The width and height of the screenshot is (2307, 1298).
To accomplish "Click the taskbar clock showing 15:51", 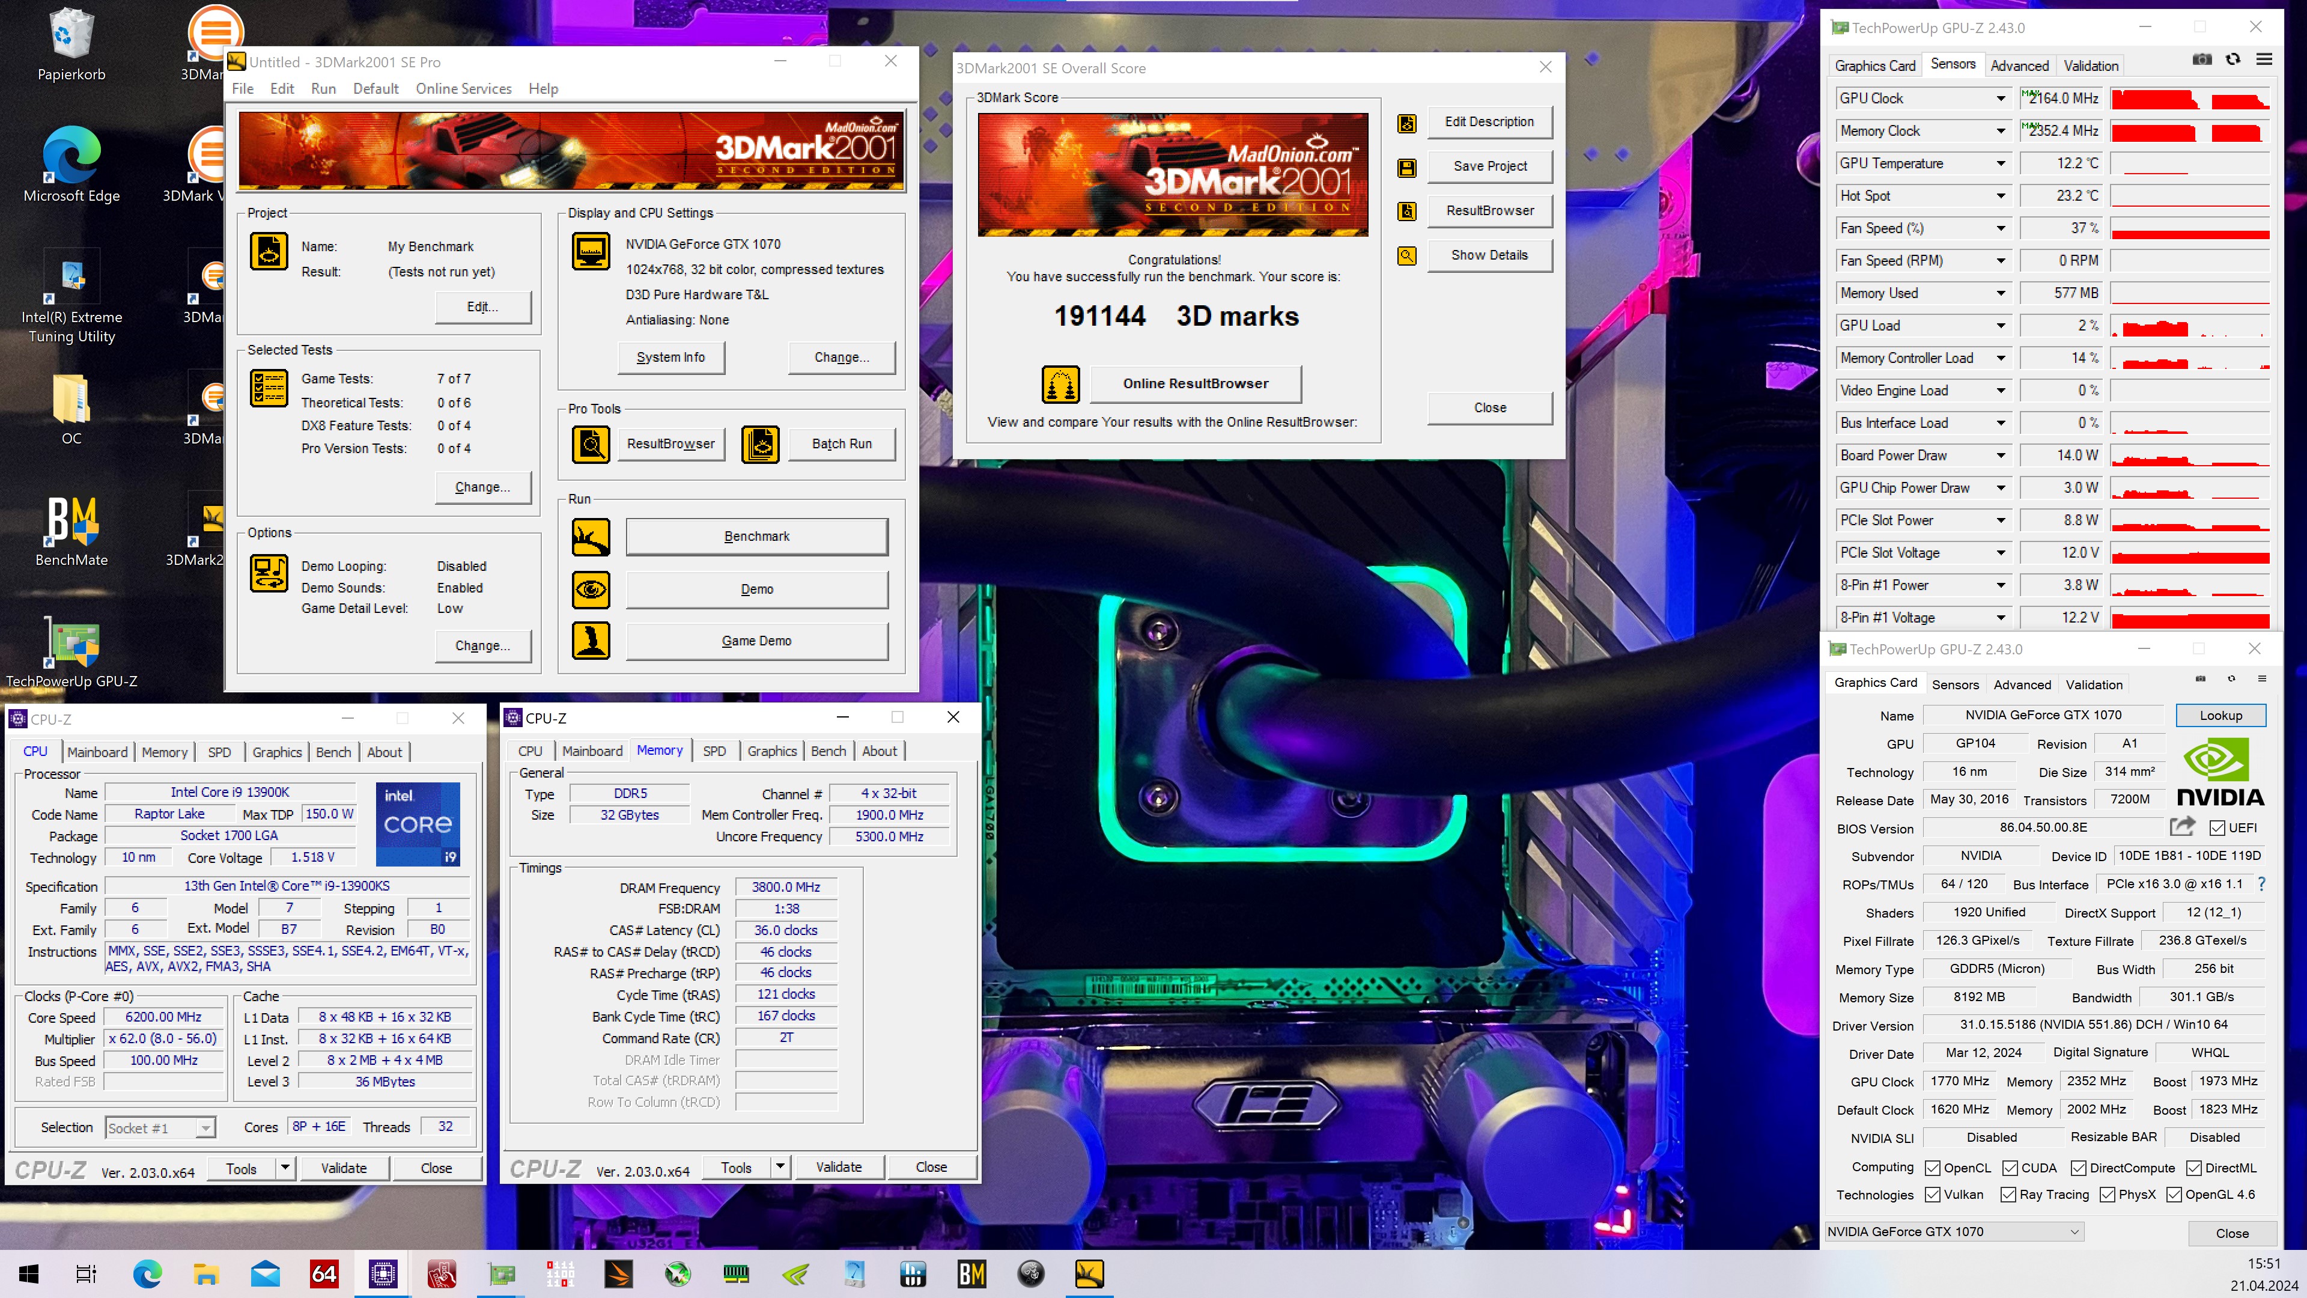I will (x=2263, y=1264).
